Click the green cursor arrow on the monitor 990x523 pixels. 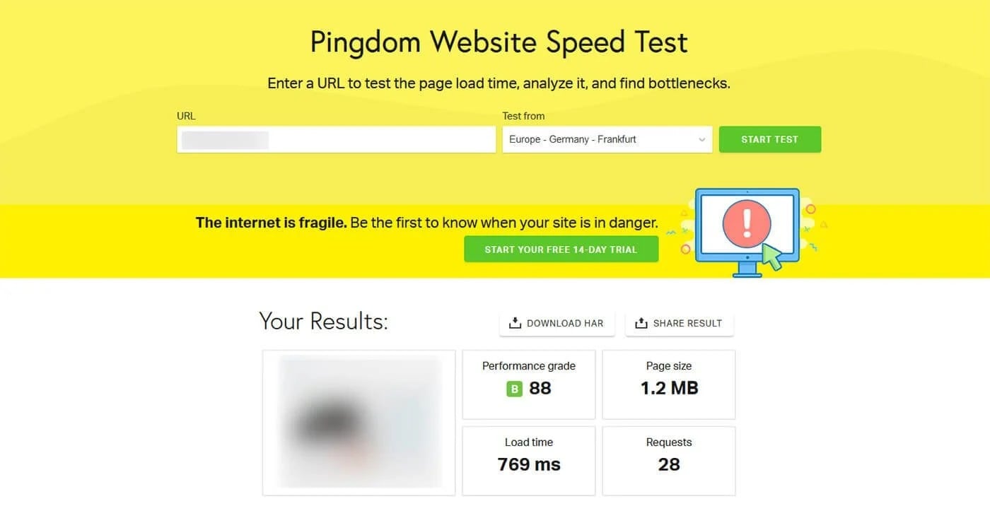coord(772,257)
